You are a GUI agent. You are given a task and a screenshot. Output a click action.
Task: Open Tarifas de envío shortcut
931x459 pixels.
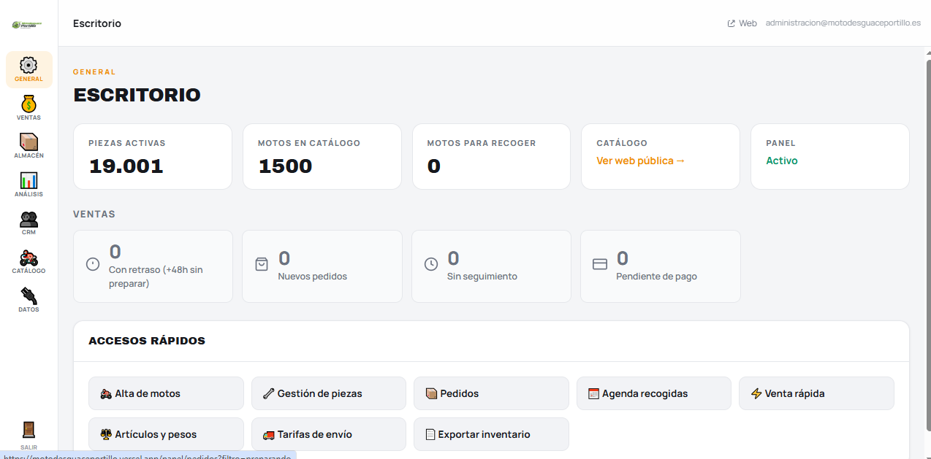329,434
